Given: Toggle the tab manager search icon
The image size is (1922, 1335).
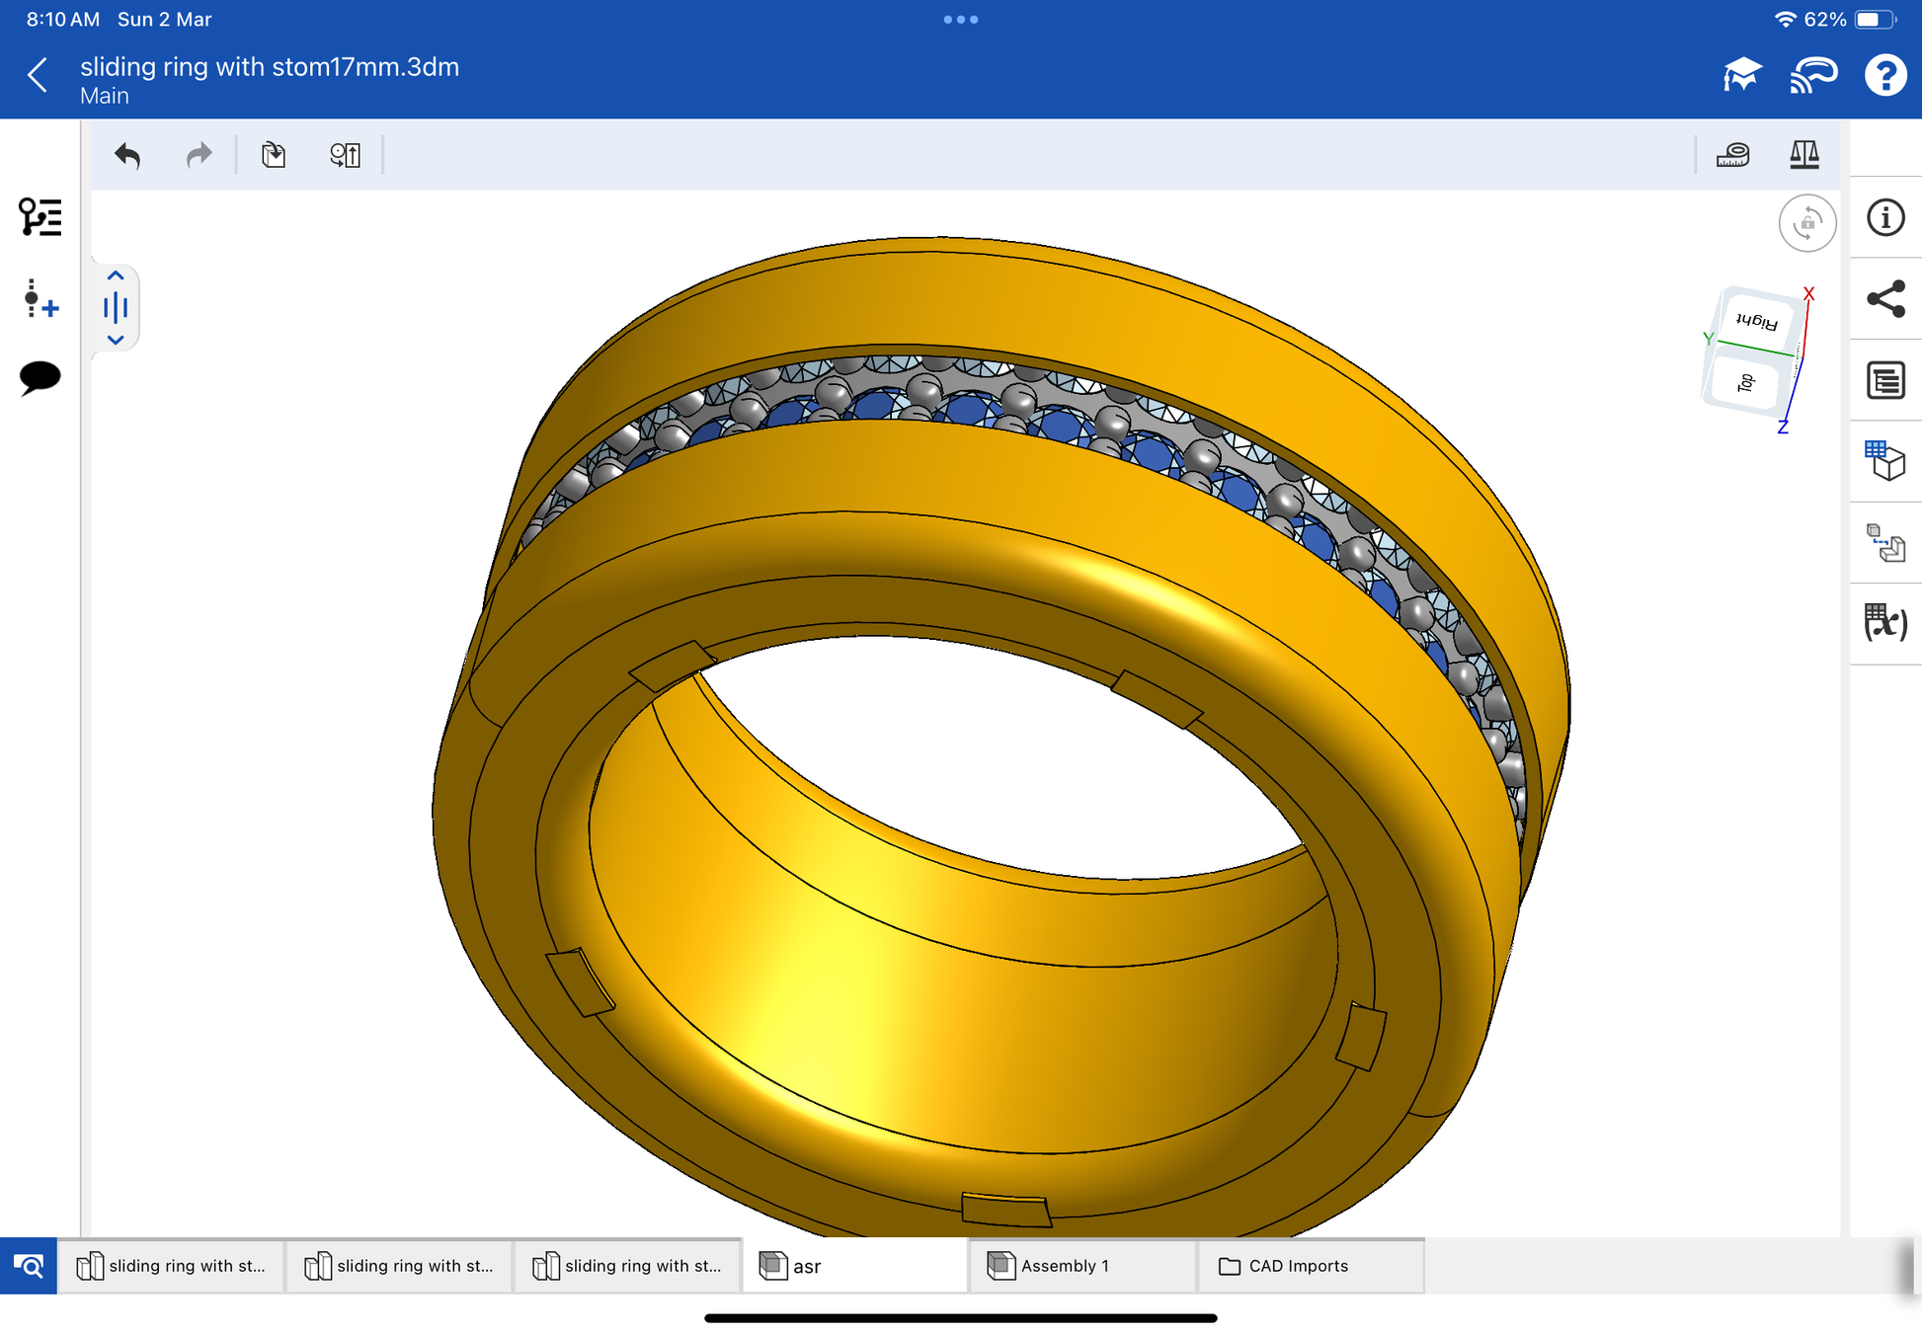Looking at the screenshot, I should coord(29,1266).
